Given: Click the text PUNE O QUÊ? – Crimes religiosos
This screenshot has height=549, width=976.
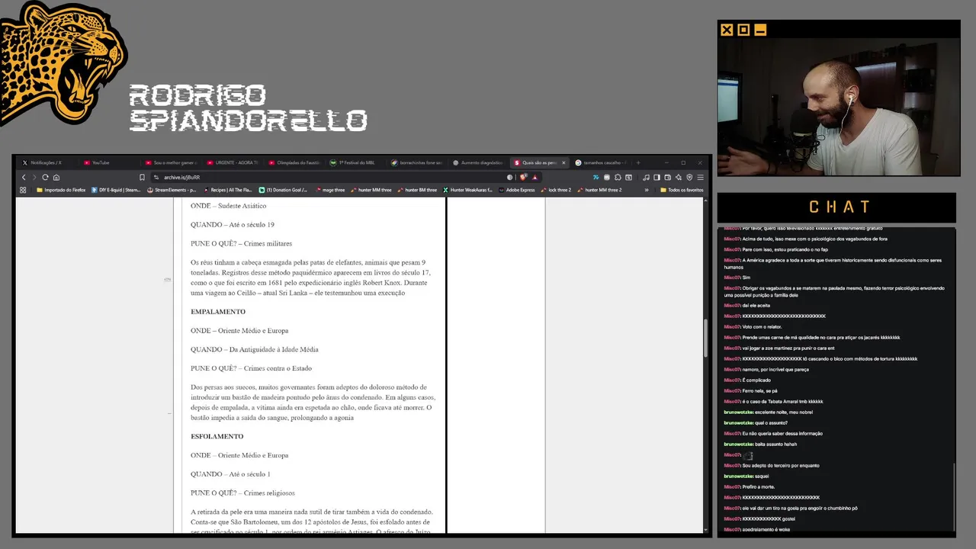Looking at the screenshot, I should pyautogui.click(x=242, y=493).
